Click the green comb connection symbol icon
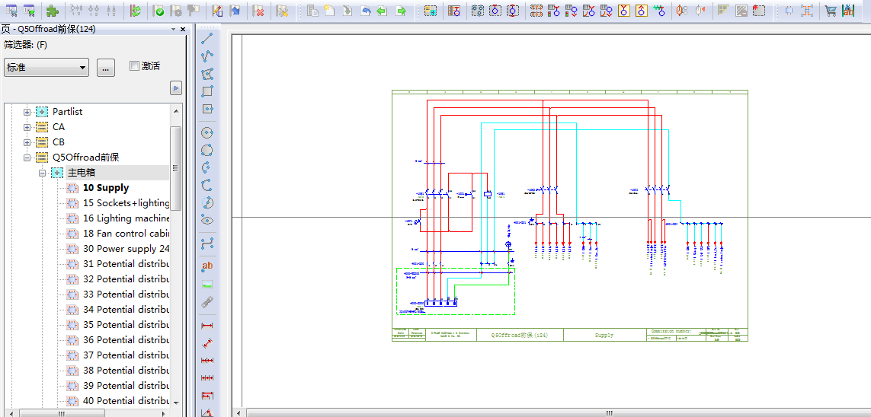The image size is (871, 417). pos(659,10)
